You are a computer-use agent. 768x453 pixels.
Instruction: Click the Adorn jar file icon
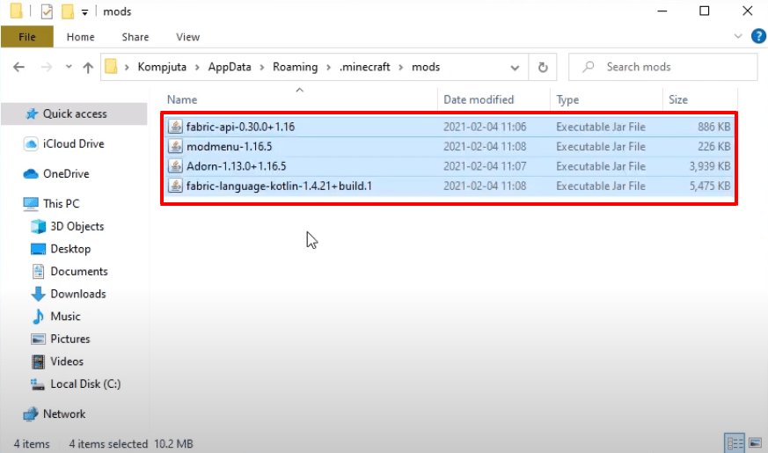click(x=175, y=166)
